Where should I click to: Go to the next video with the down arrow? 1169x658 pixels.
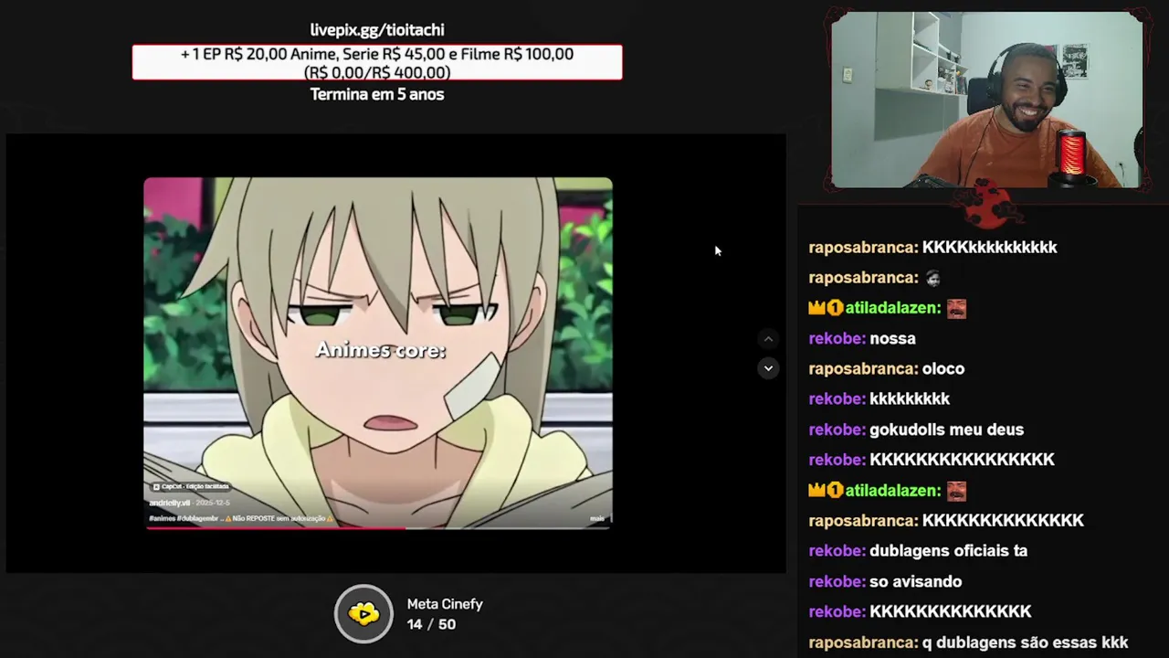click(768, 368)
